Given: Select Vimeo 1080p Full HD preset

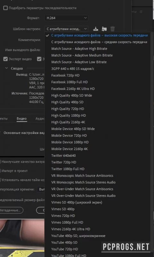Looking at the screenshot, I should [x=67, y=222].
